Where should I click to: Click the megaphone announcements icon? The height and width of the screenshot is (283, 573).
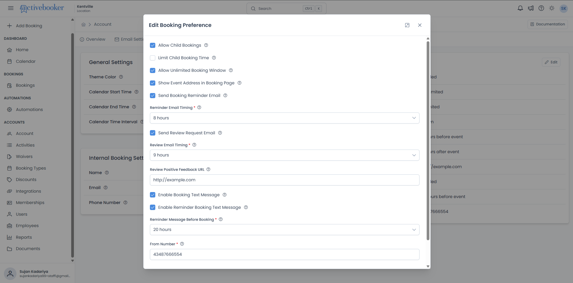click(x=531, y=8)
